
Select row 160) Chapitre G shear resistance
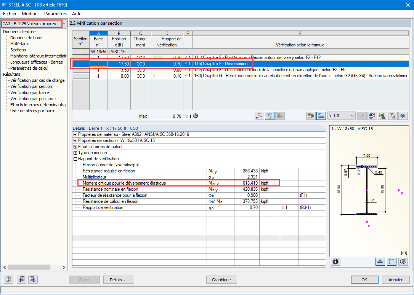coord(241,76)
